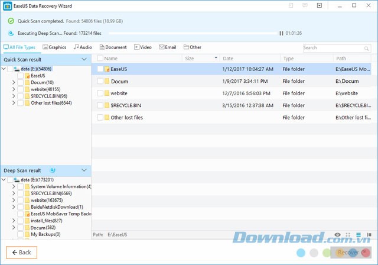Click the BaiduNetdiskDownload folder icon in tree
This screenshot has width=378, height=265.
pyautogui.click(x=27, y=207)
